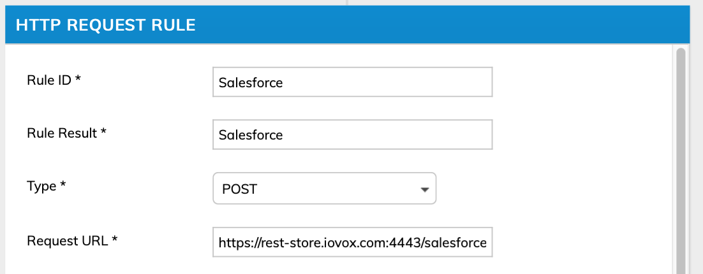This screenshot has width=703, height=274.
Task: Click the asterisk beside Rule Result
Action: (x=103, y=133)
